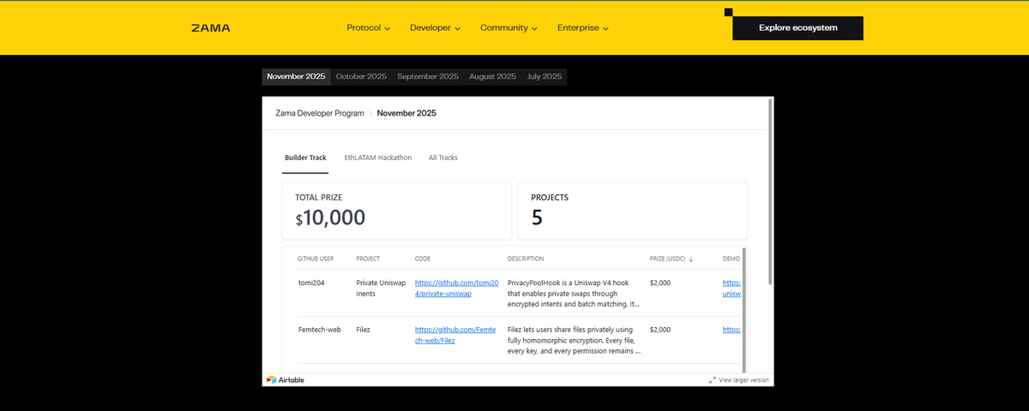Switch to the October 2025 tab
Screen dimensions: 1029x411
coord(361,77)
